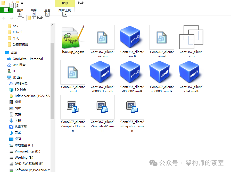Switch to the 主页 ribbon tab
The image size is (231, 172).
tap(20, 10)
